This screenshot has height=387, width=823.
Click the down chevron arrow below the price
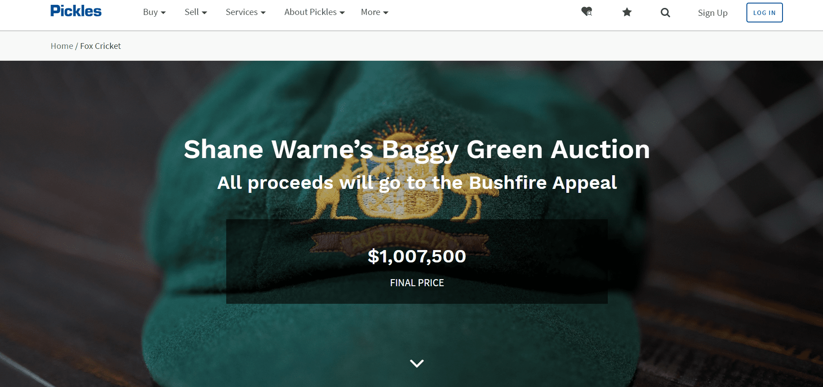point(417,363)
